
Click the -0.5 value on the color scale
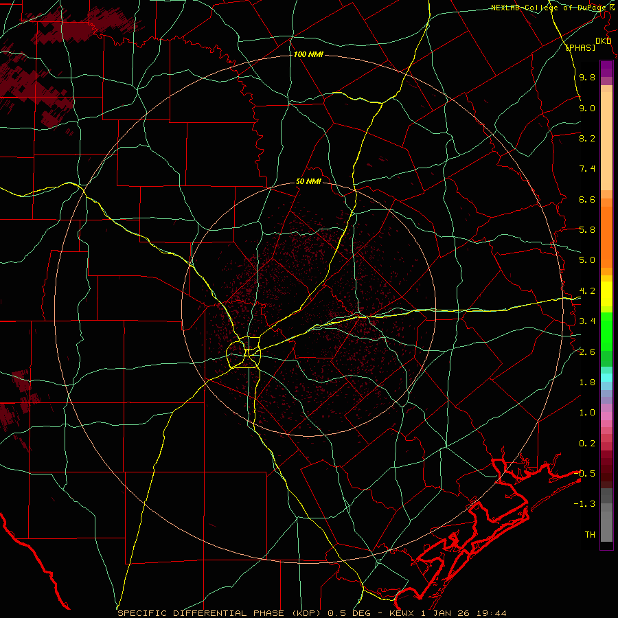coord(584,473)
